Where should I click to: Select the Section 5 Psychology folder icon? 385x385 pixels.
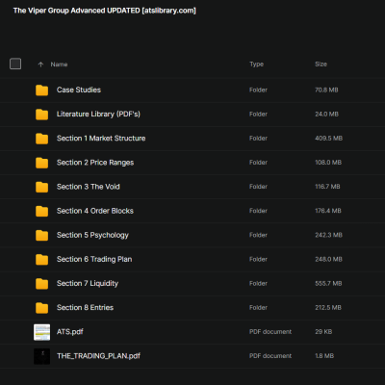coord(41,235)
